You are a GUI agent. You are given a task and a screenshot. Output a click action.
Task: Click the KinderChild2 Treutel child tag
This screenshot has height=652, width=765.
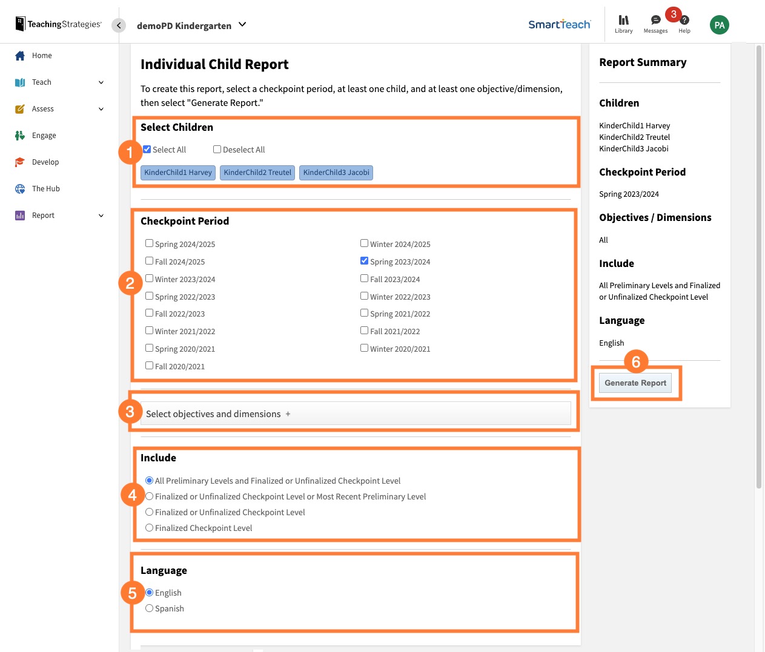[x=257, y=173]
